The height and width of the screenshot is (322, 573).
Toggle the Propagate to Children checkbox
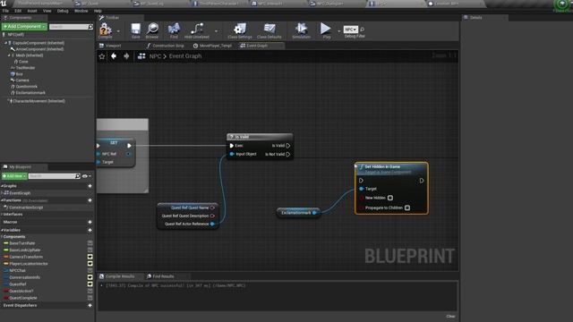pyautogui.click(x=407, y=208)
